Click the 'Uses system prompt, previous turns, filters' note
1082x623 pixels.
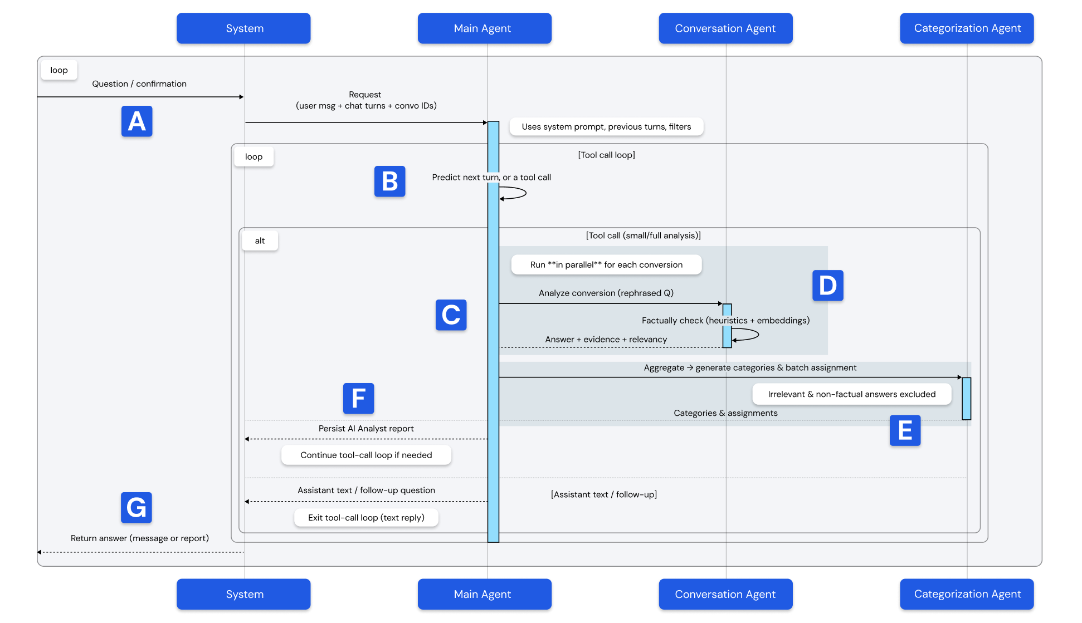pos(606,127)
